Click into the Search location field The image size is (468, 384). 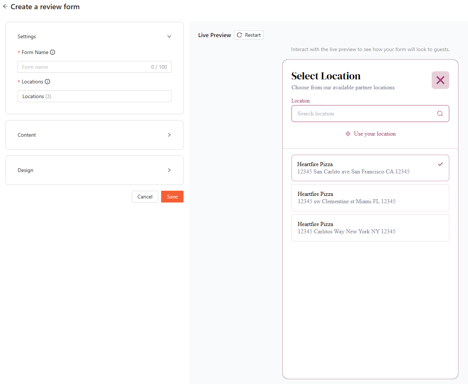click(x=363, y=114)
